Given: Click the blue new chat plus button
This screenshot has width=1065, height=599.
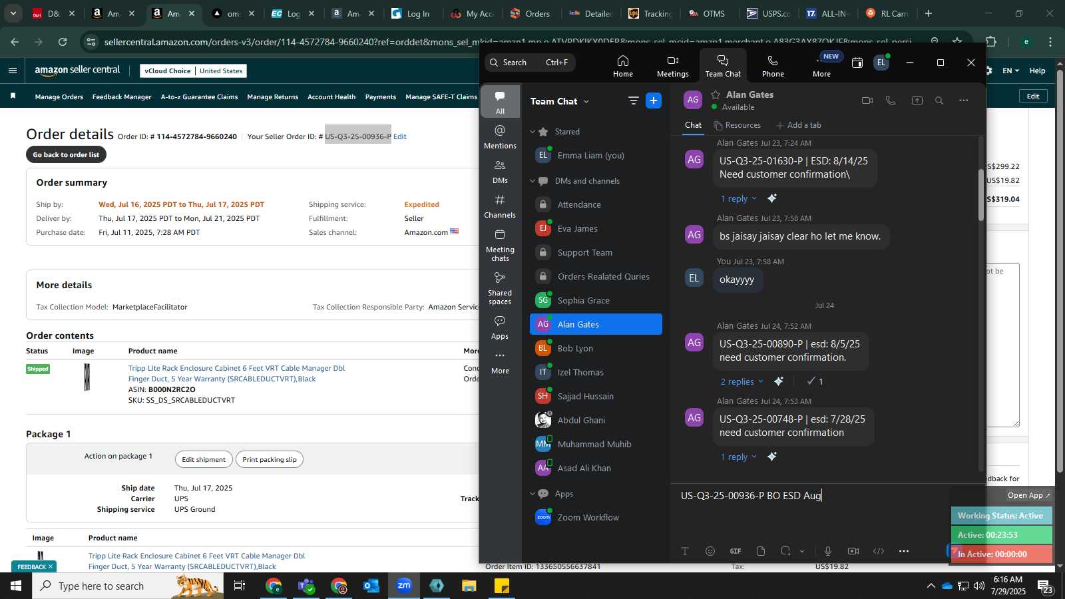Looking at the screenshot, I should point(654,100).
